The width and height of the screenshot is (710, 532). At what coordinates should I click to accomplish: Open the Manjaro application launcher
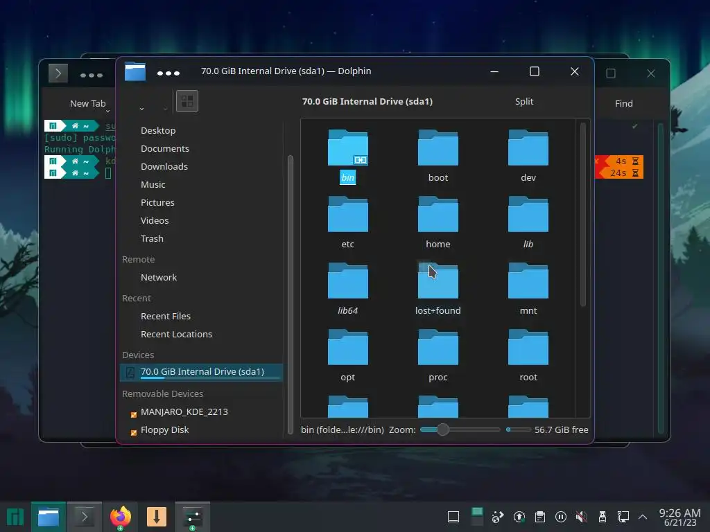click(15, 517)
